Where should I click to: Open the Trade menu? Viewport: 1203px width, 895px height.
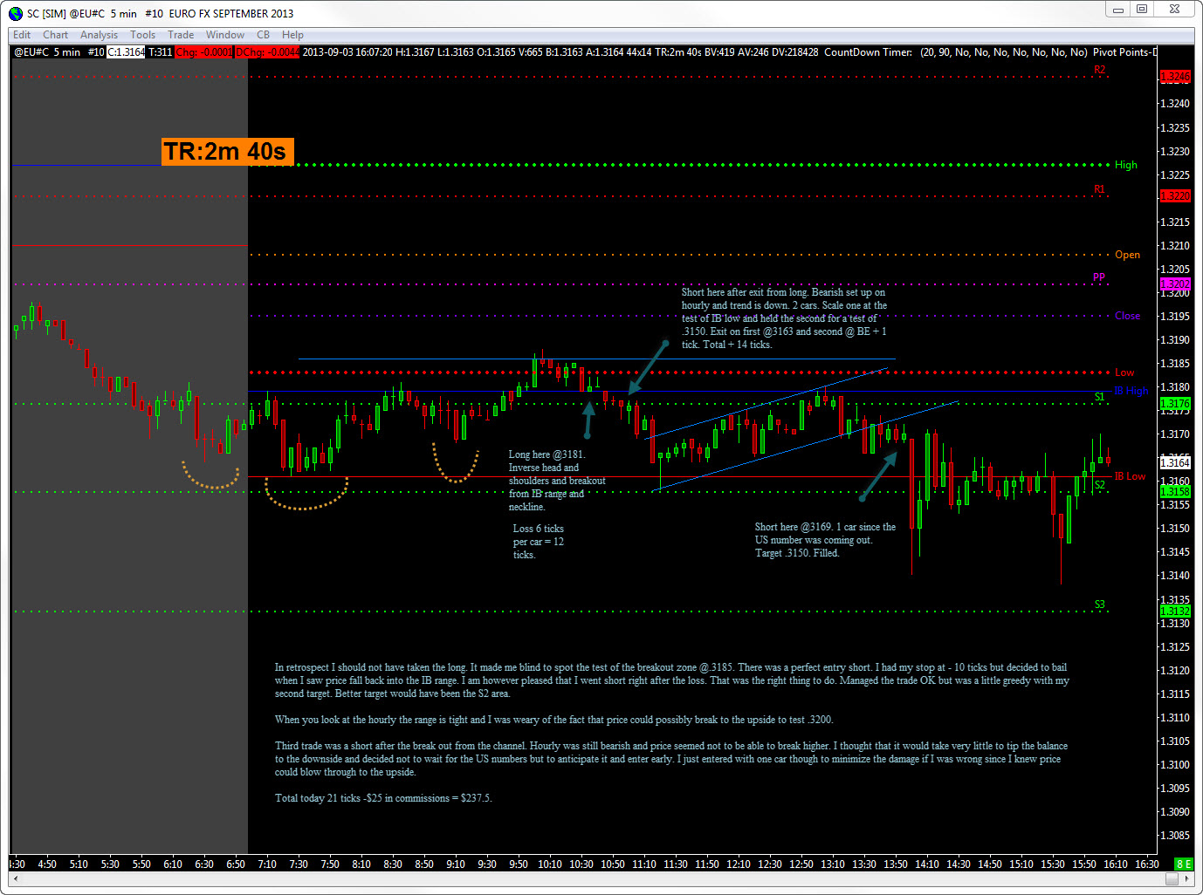click(181, 35)
